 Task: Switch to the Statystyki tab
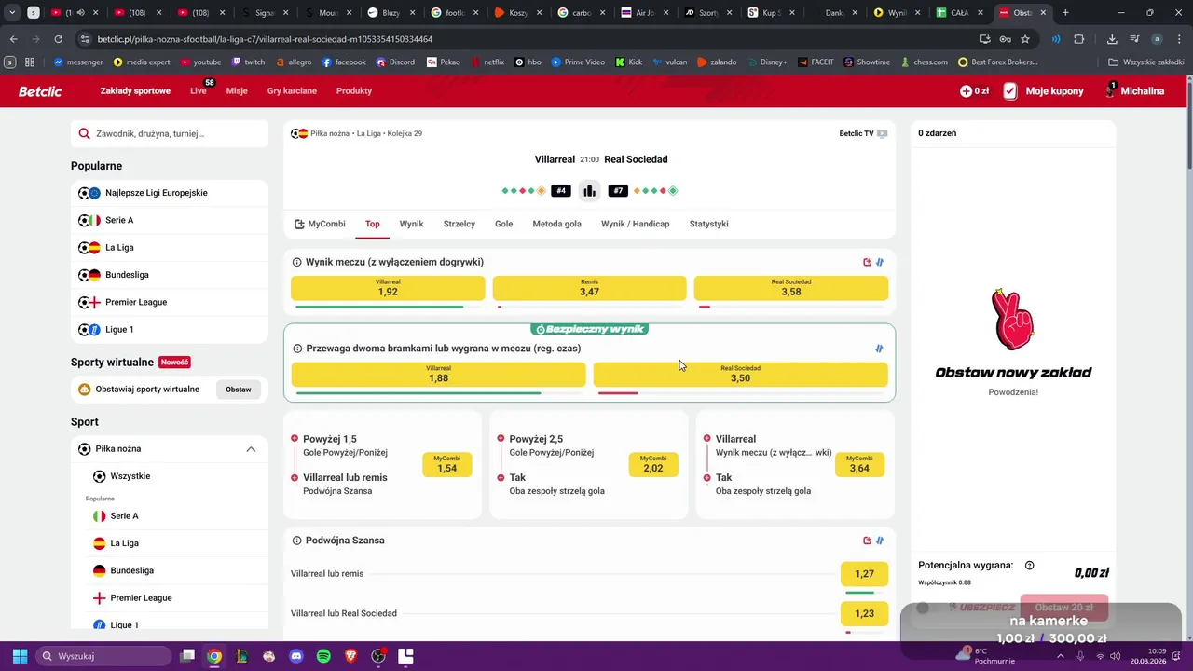[709, 224]
